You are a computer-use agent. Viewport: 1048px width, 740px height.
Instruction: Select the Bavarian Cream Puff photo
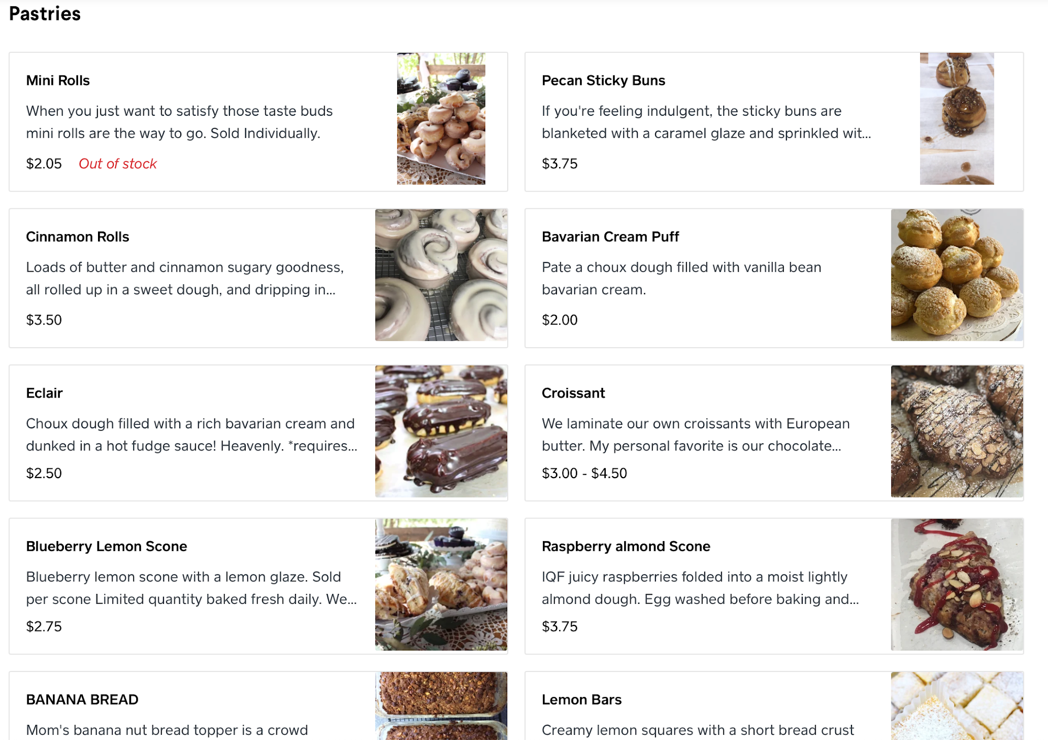click(x=956, y=275)
